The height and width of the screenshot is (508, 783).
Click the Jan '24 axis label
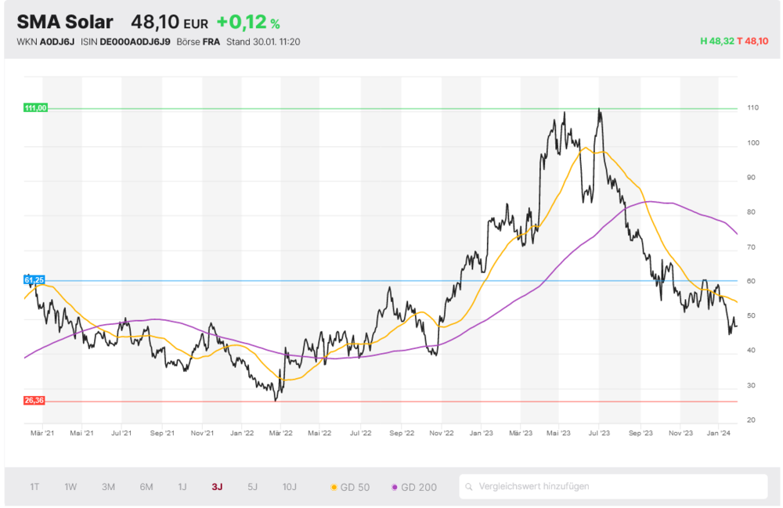pos(719,433)
